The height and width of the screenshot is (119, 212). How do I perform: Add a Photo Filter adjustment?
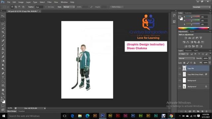[x=195, y=42]
